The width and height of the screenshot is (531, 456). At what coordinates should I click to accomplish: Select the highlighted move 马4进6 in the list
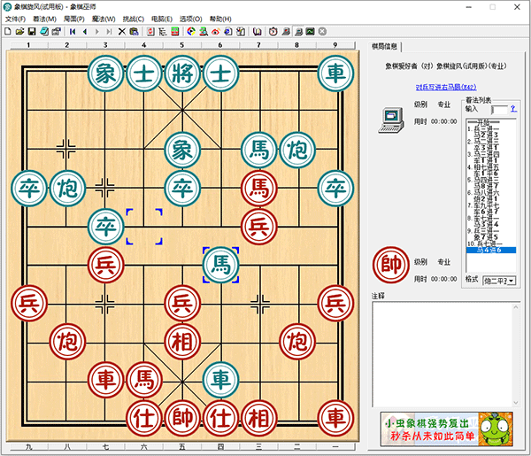tap(490, 251)
